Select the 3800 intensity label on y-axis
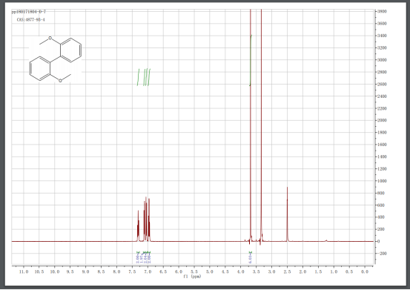 [382, 12]
